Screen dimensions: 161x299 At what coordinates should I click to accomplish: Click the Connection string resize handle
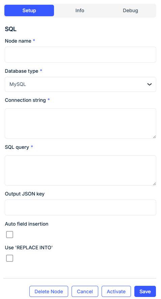click(x=154, y=137)
